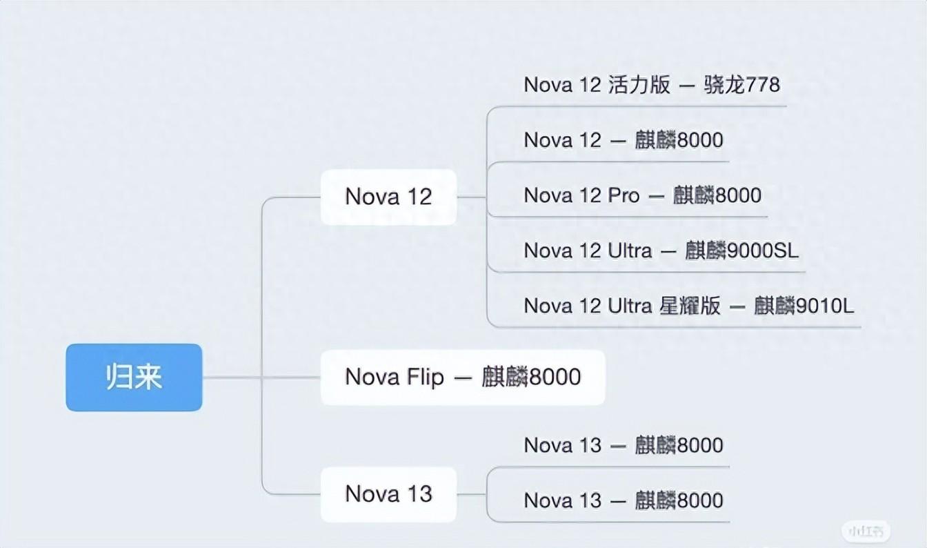Click the 小红书 watermark logo
927x548 pixels.
[866, 531]
